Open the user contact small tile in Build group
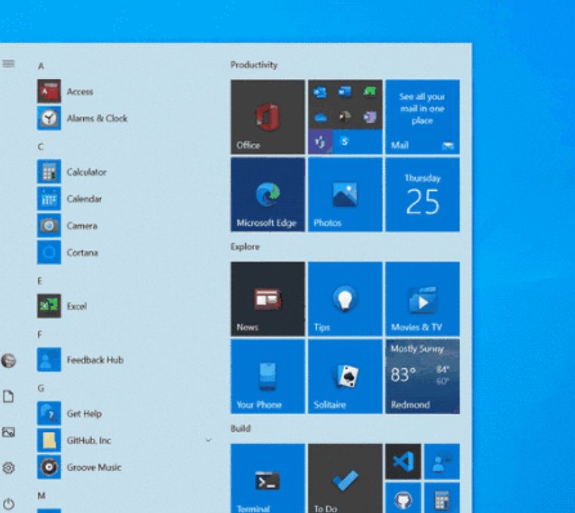The image size is (575, 513). point(442,461)
